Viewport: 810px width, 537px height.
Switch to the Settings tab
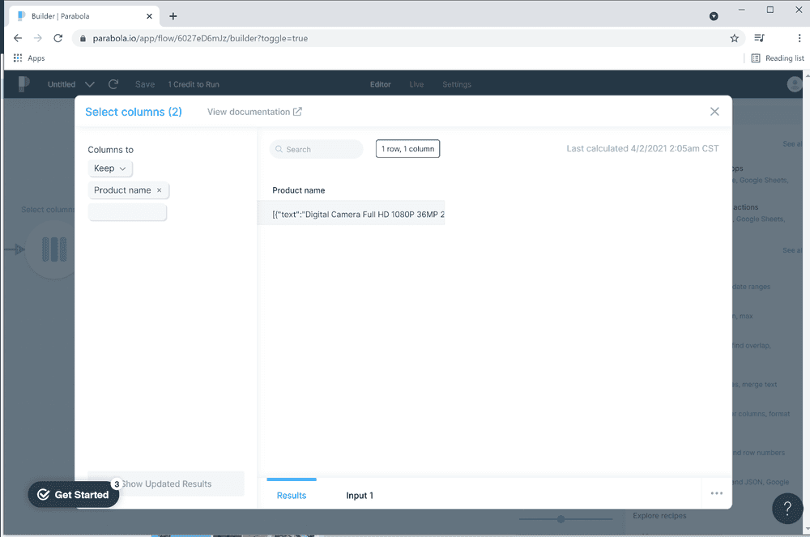click(457, 84)
